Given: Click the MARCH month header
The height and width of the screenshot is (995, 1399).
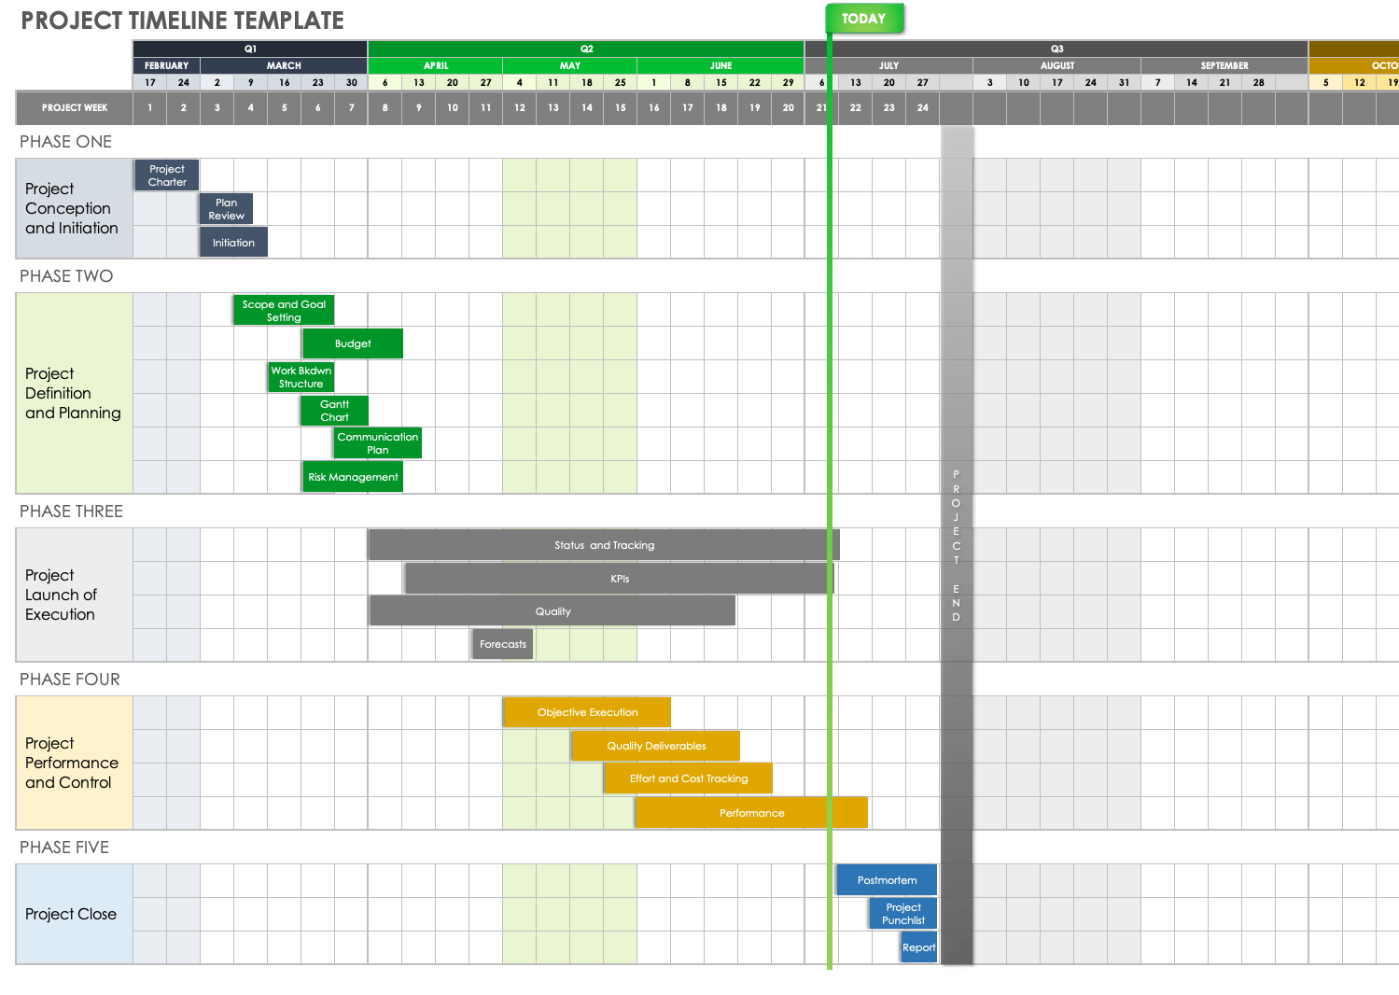Looking at the screenshot, I should pos(284,65).
